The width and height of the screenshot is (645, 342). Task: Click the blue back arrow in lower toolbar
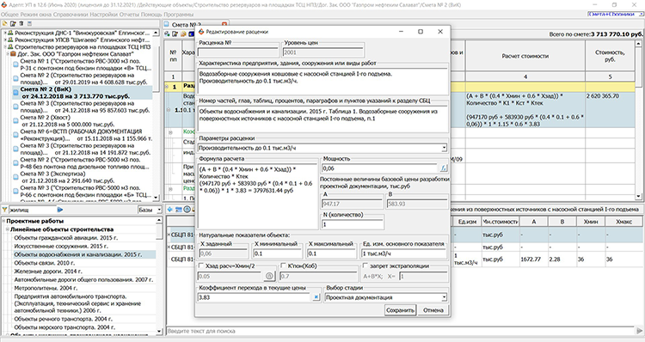(170, 209)
